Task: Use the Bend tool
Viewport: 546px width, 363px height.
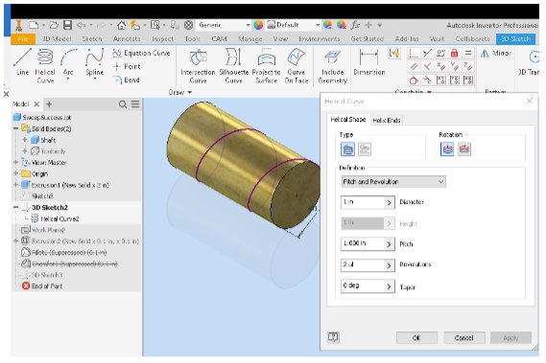Action: click(x=127, y=79)
